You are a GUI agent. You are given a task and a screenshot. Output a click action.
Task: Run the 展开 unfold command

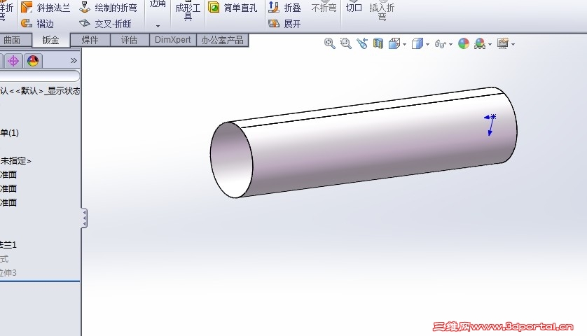pyautogui.click(x=284, y=24)
